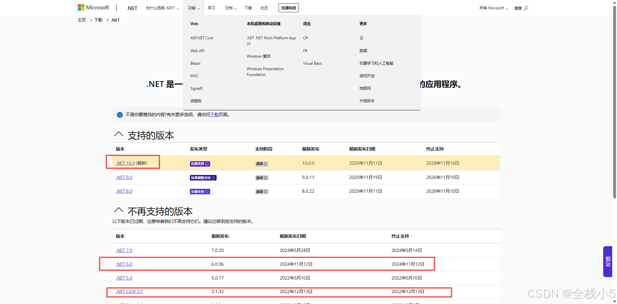Select 升级助手 menu entry
Image resolution: width=617 pixels, height=304 pixels.
[x=367, y=101]
